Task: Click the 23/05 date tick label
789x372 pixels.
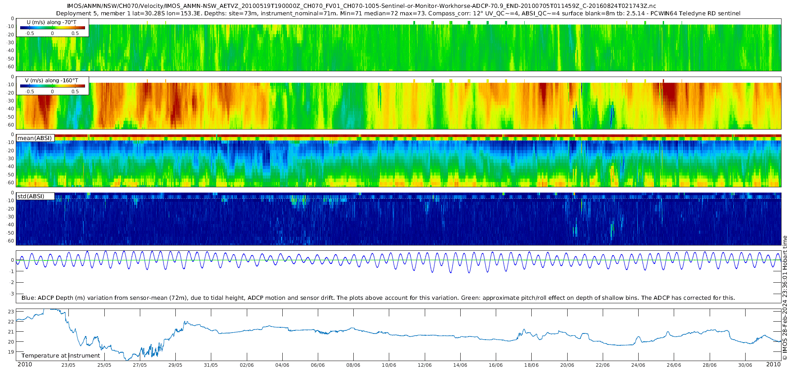Action: point(68,365)
